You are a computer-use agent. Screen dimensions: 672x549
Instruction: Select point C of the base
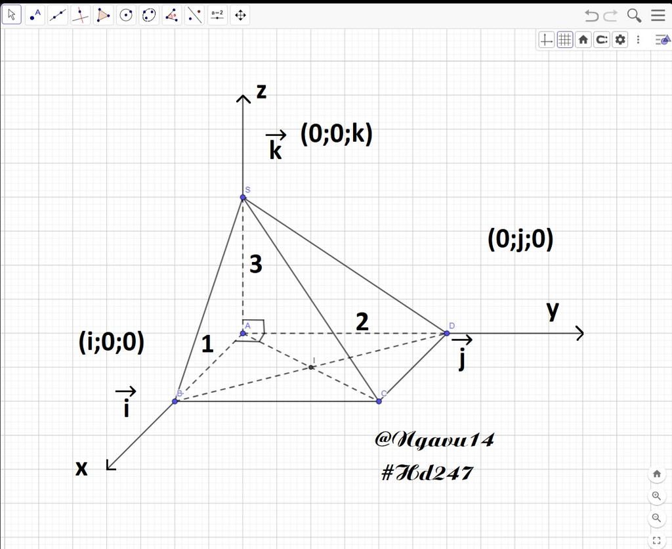[379, 401]
